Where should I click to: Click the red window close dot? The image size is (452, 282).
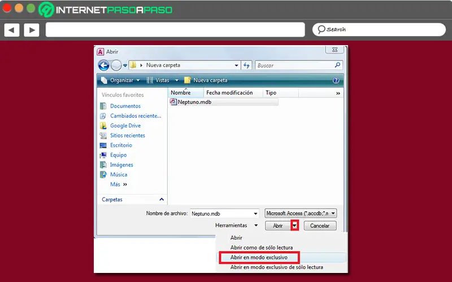coord(7,8)
